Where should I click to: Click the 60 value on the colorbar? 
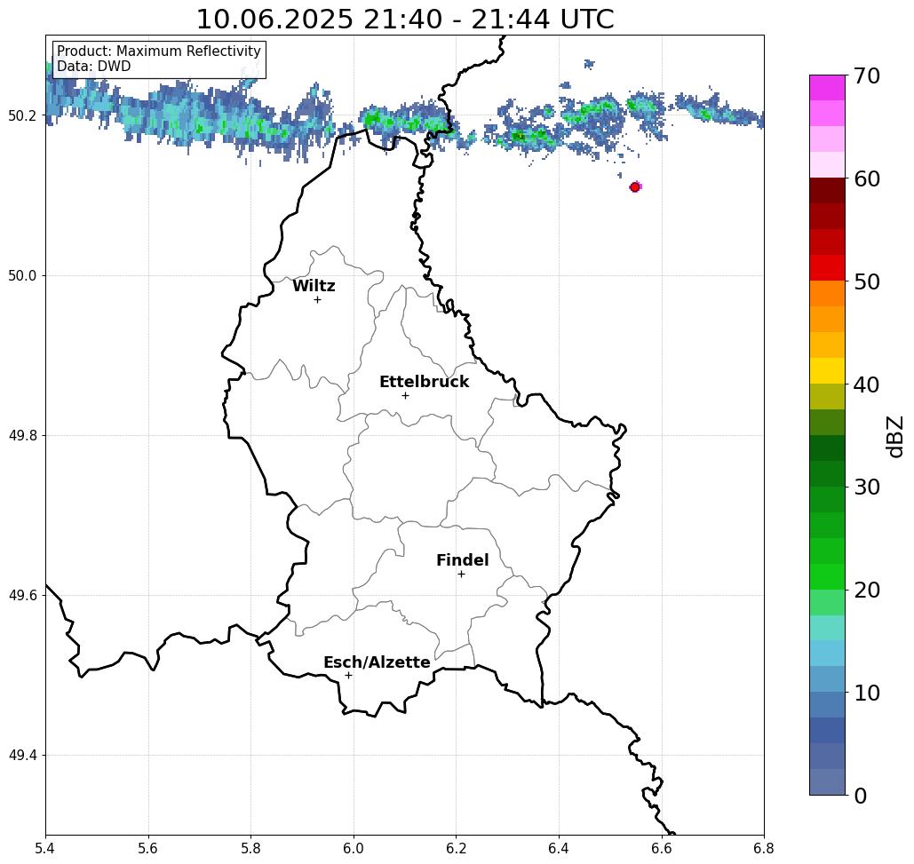tap(867, 178)
